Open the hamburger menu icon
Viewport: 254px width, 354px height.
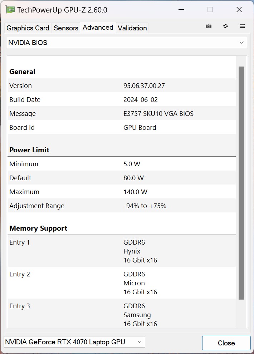[242, 26]
